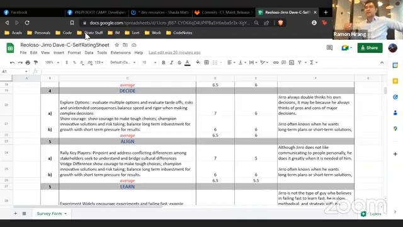Image resolution: width=403 pixels, height=227 pixels.
Task: Reload the browser page
Action: [x=27, y=23]
